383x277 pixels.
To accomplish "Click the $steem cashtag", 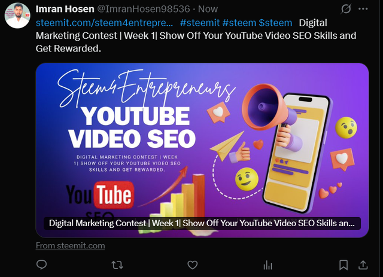I will click(x=275, y=23).
